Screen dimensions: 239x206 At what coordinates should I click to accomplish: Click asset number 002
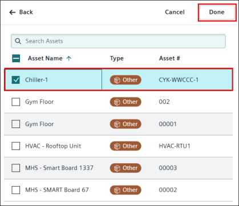pos(164,102)
